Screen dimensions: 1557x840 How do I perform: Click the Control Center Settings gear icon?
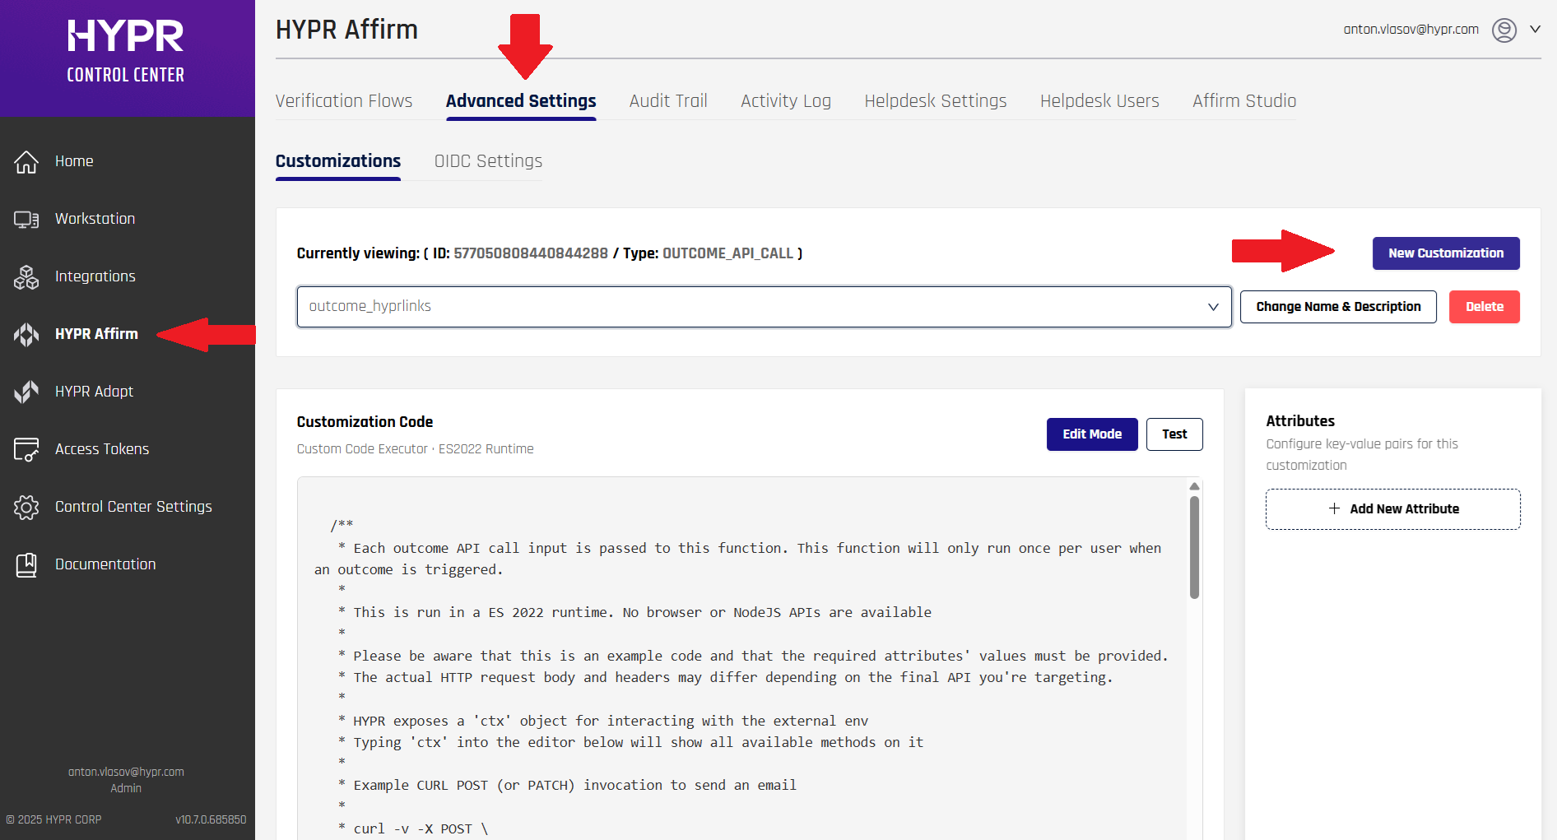[x=26, y=507]
